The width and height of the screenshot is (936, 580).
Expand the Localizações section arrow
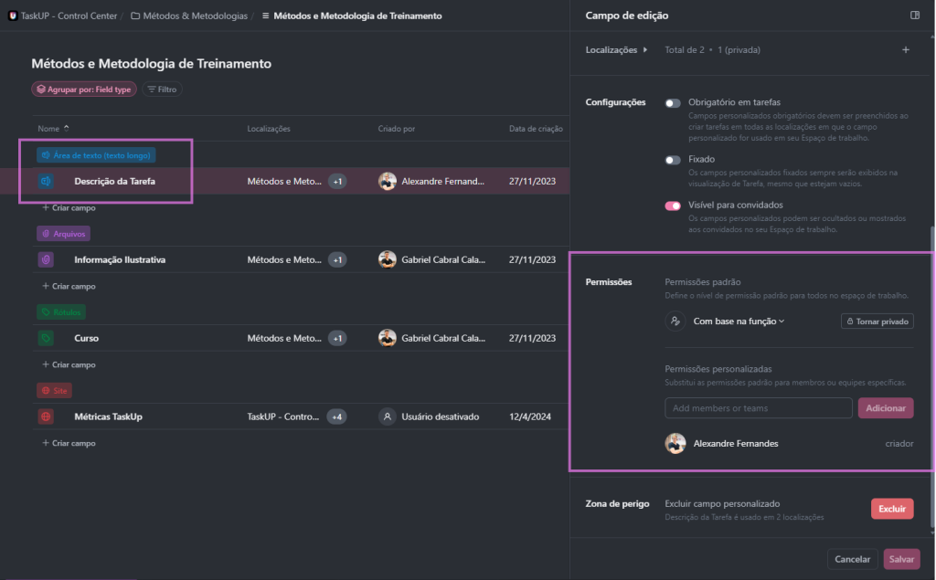[645, 50]
